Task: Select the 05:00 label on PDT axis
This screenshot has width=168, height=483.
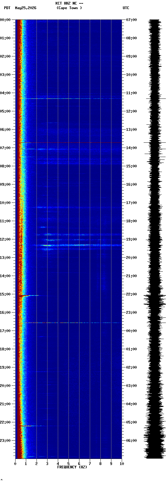Action: point(5,111)
